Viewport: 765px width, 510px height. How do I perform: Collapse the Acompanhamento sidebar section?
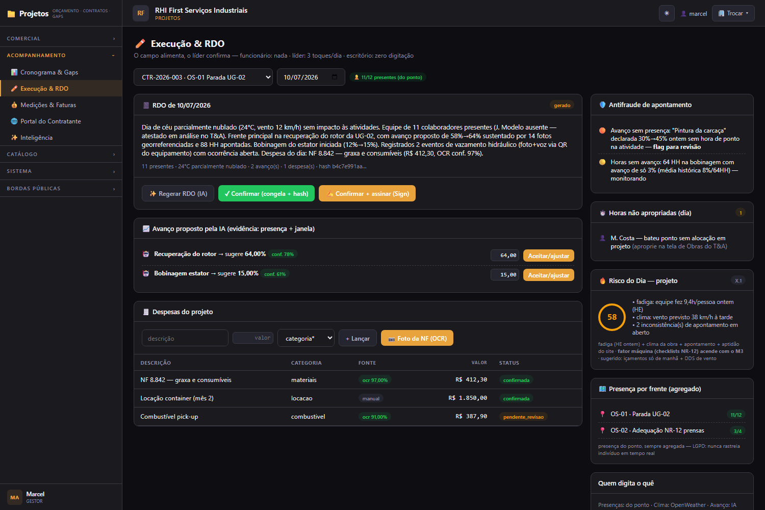pos(61,56)
